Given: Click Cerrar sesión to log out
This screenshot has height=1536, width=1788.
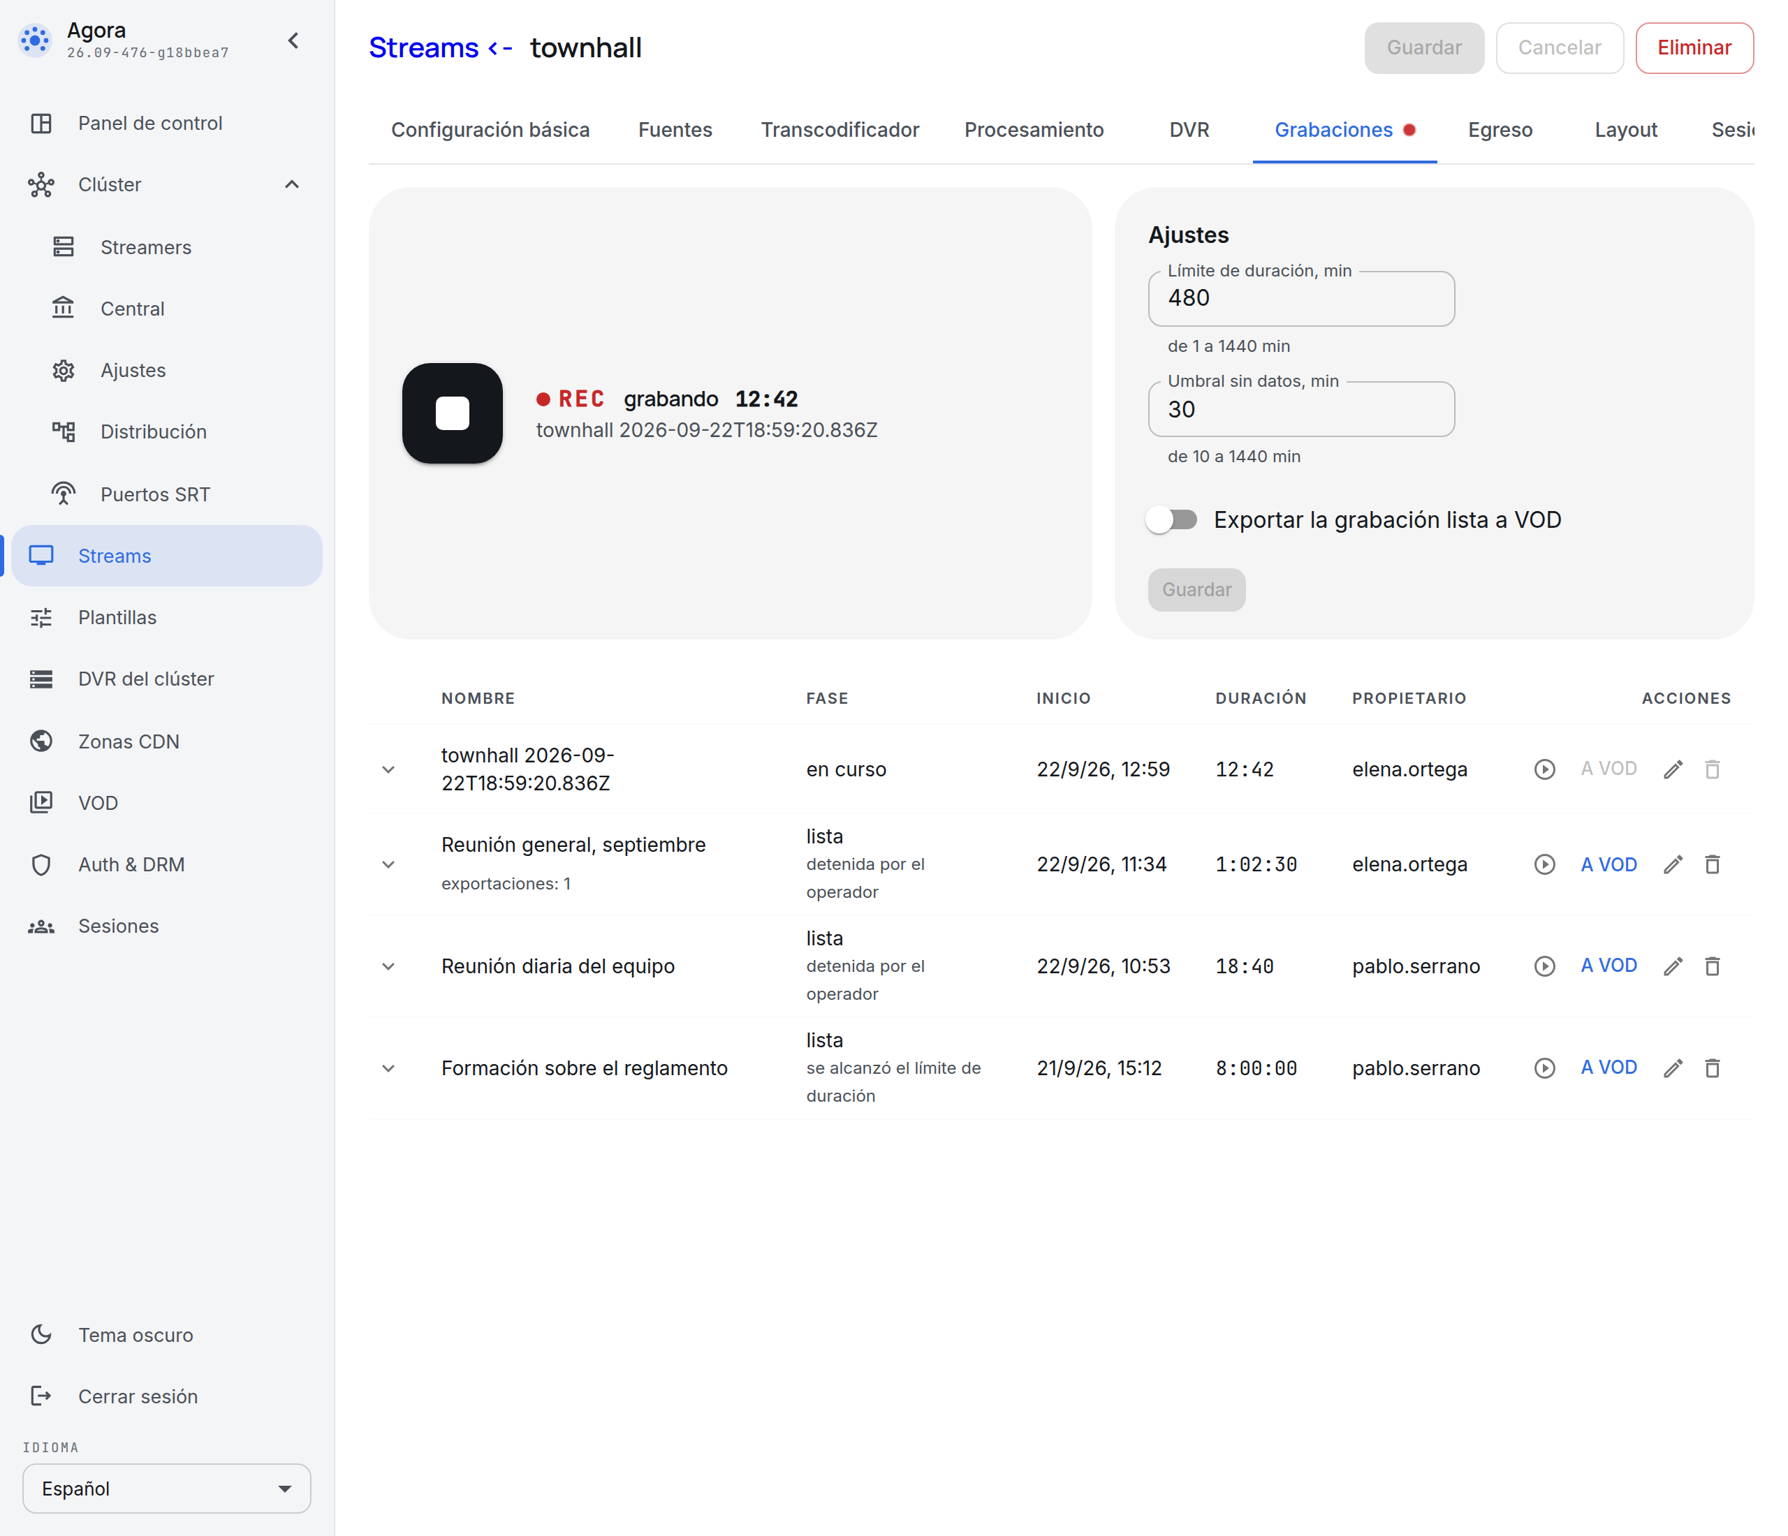Looking at the screenshot, I should [x=168, y=1396].
